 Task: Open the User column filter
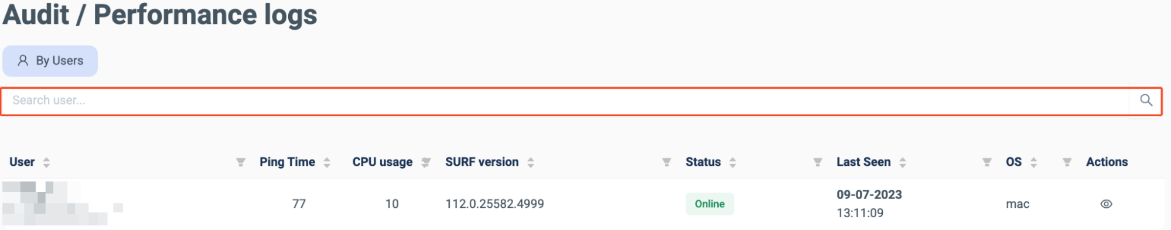[x=240, y=162]
